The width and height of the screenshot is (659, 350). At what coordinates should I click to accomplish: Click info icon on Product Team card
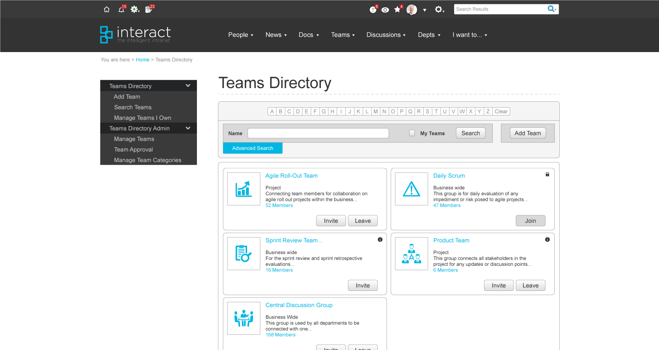[x=547, y=240]
